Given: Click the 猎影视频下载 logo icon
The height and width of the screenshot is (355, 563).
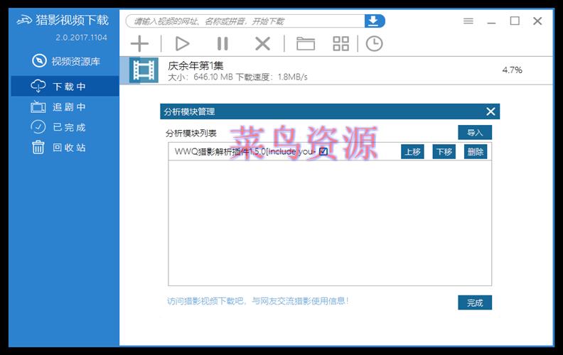Looking at the screenshot, I should point(24,20).
